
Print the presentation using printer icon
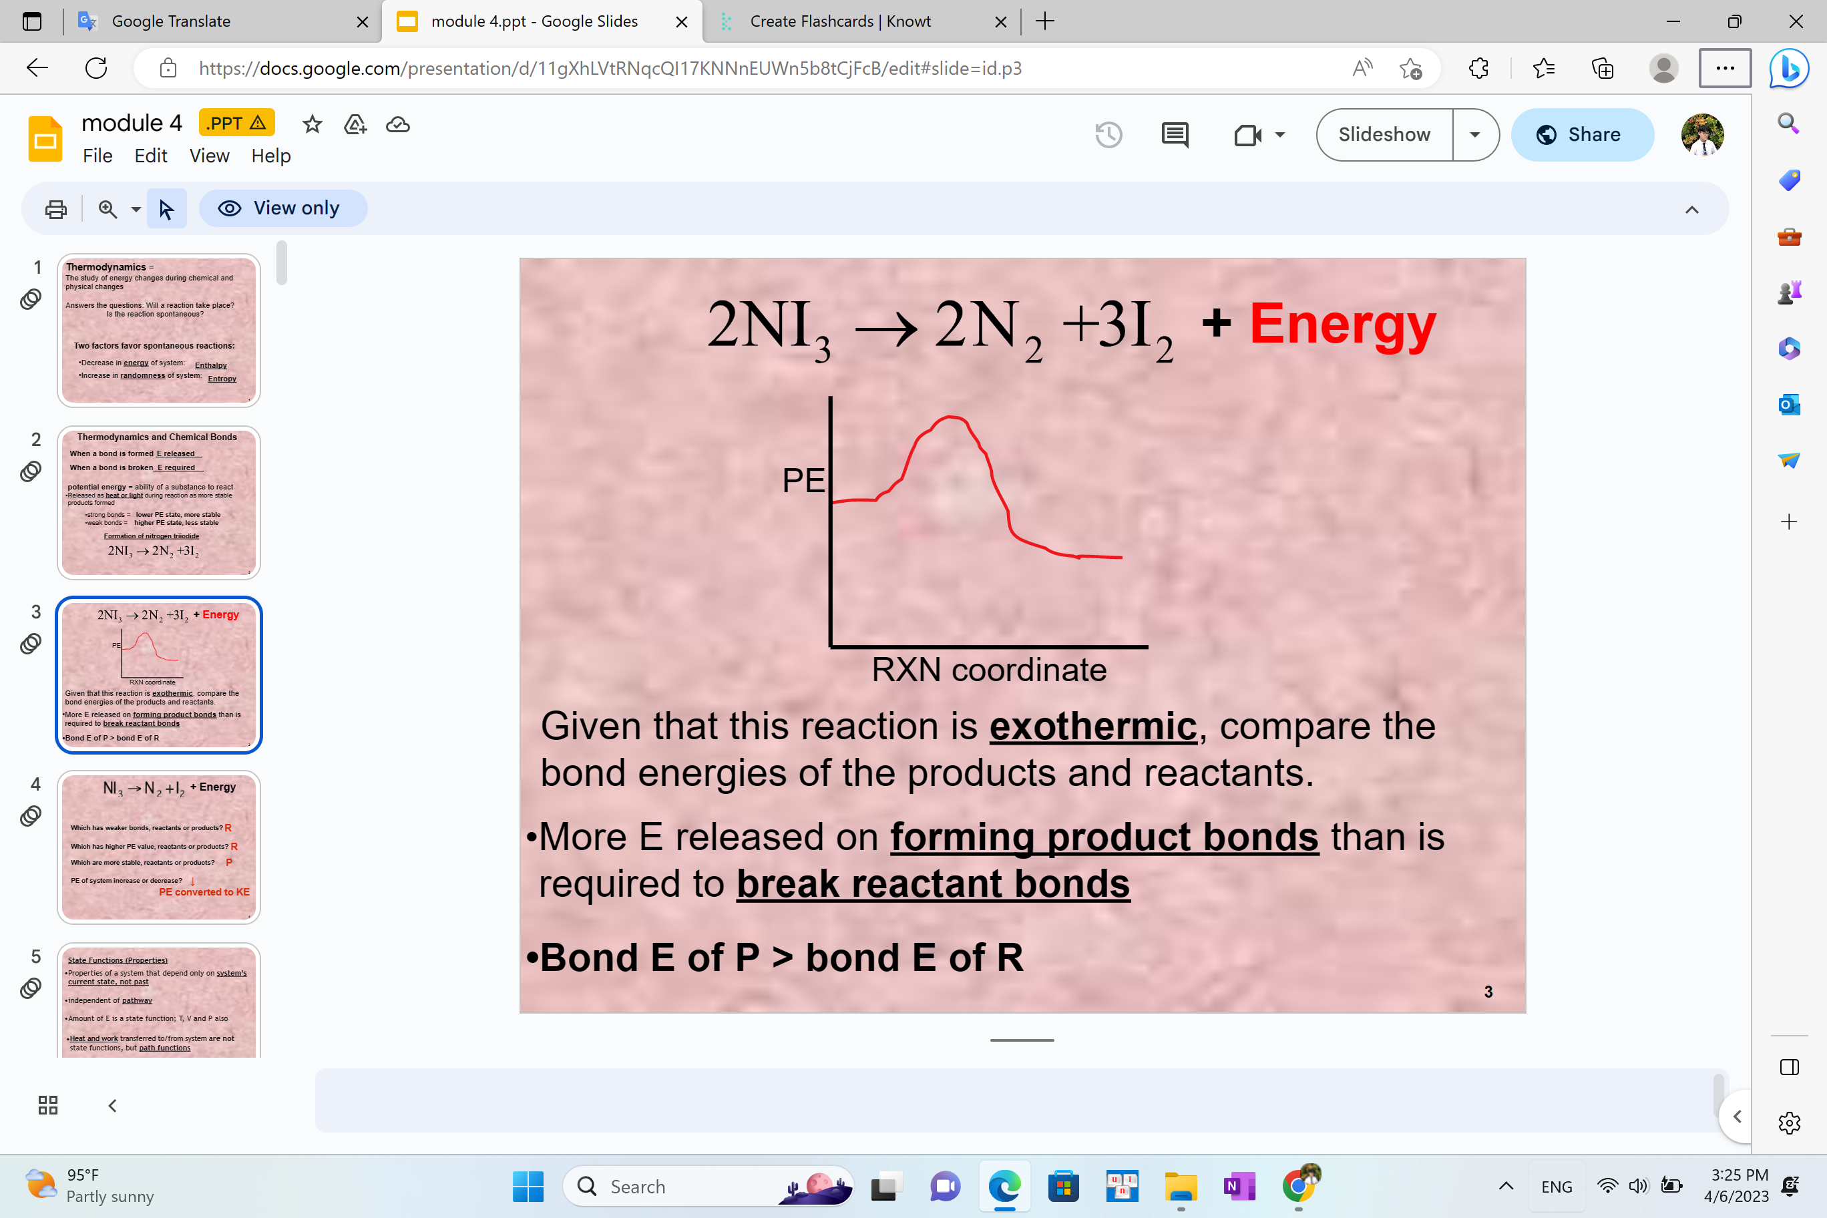(56, 209)
